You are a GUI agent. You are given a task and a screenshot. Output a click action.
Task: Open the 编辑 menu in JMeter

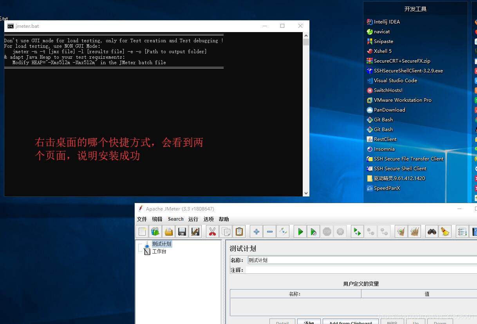[157, 219]
